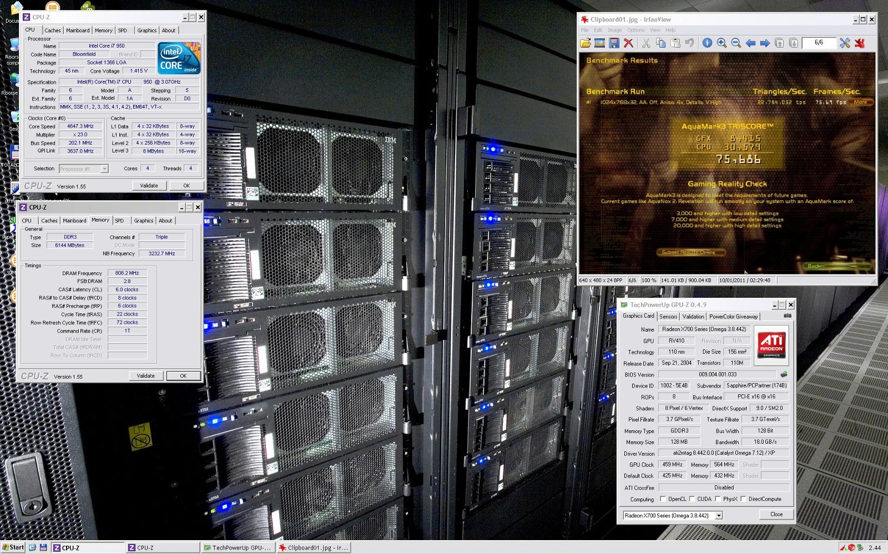
Task: Switch to the Caches tab in top CPU-Z
Action: 53,31
